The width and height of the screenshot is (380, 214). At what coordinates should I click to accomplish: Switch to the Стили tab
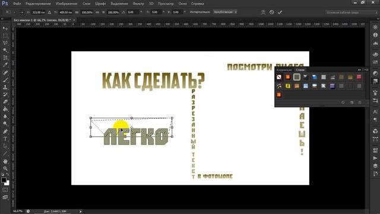click(300, 70)
